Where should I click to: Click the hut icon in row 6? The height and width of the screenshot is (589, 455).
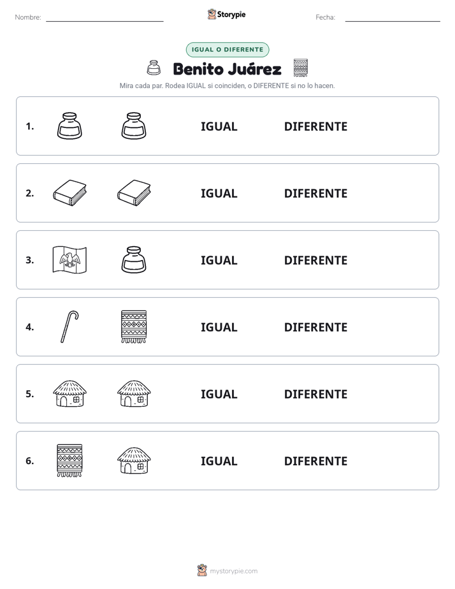click(134, 460)
